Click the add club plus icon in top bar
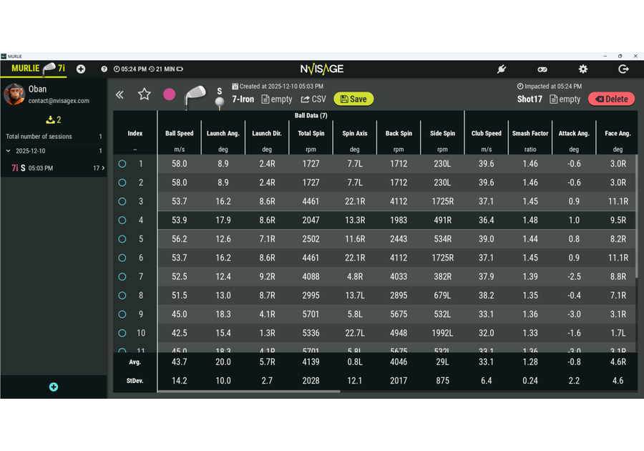The image size is (644, 451). (x=81, y=69)
